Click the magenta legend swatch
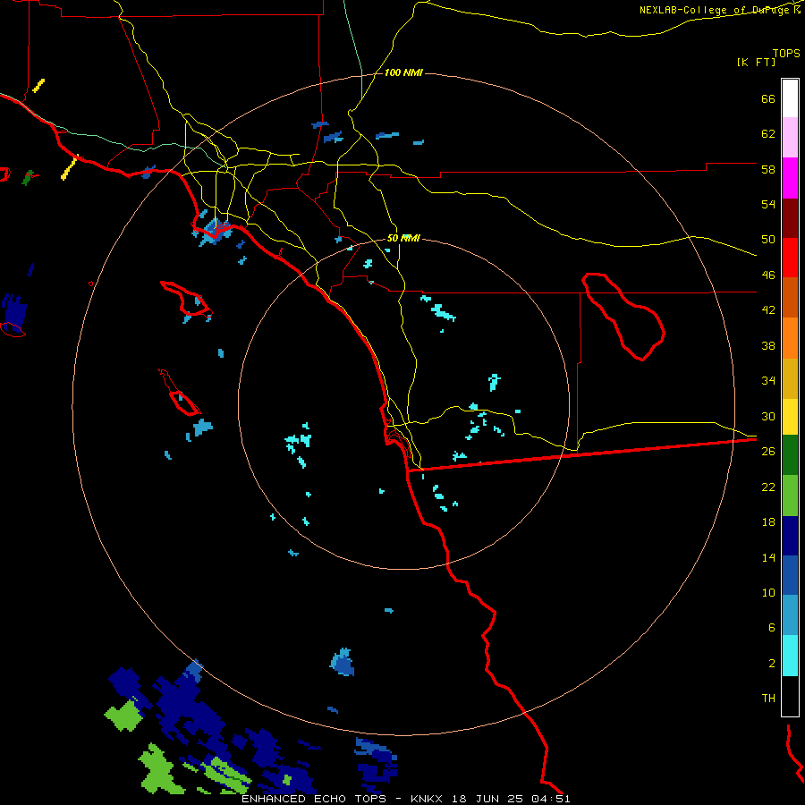The image size is (805, 805). tap(790, 178)
